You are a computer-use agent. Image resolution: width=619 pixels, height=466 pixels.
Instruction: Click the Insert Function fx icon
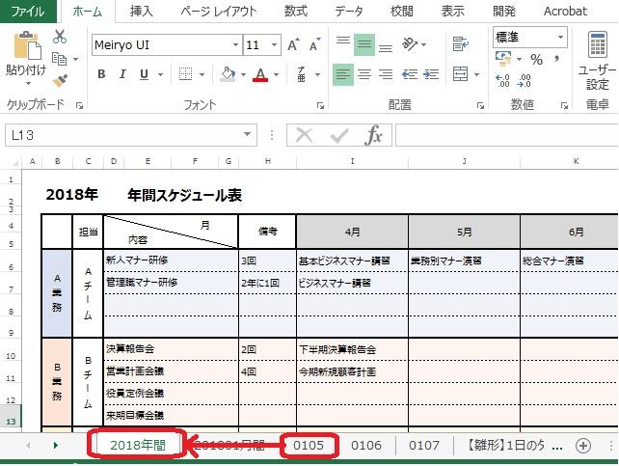[374, 136]
